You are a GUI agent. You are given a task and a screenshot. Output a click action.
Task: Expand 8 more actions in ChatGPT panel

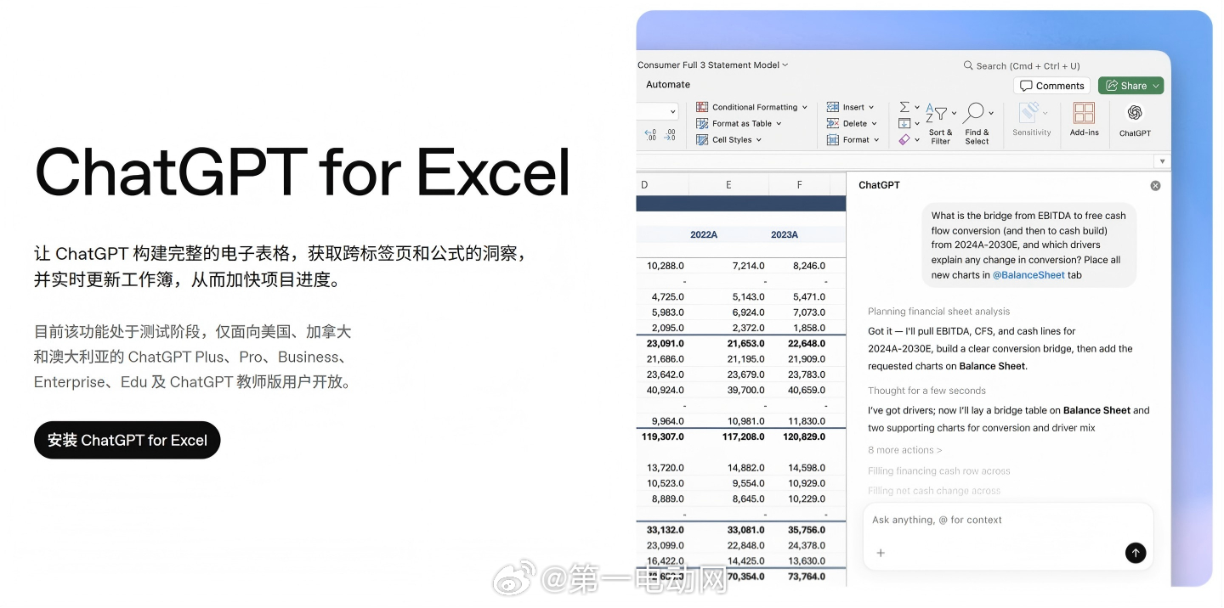point(904,450)
